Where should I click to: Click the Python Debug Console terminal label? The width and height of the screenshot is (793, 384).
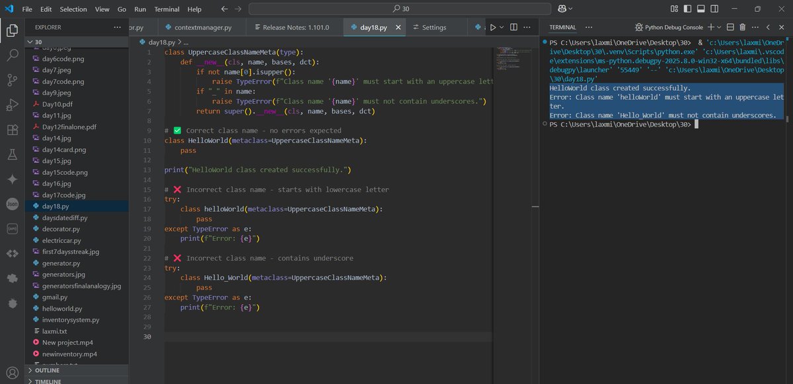coord(673,27)
